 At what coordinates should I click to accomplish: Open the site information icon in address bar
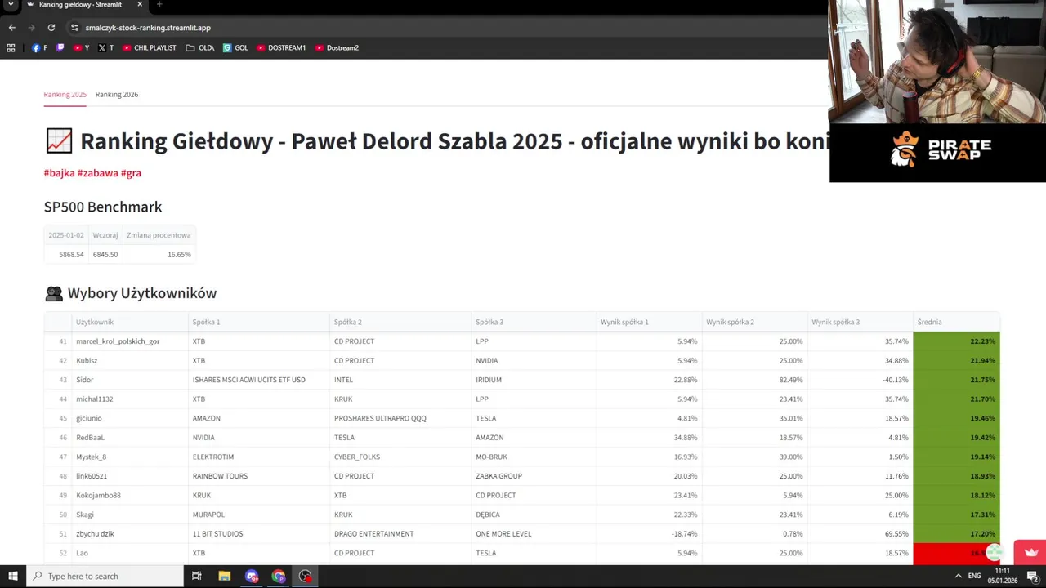pos(74,27)
